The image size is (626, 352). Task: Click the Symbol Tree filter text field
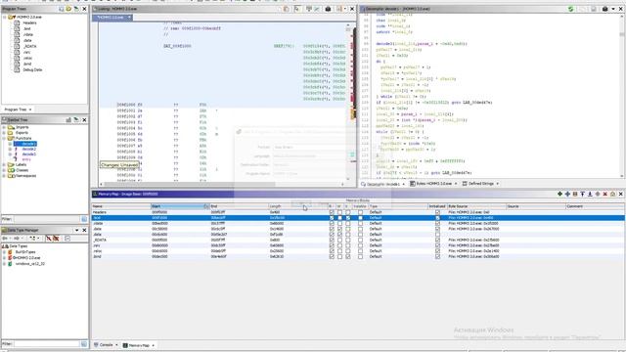pos(47,219)
